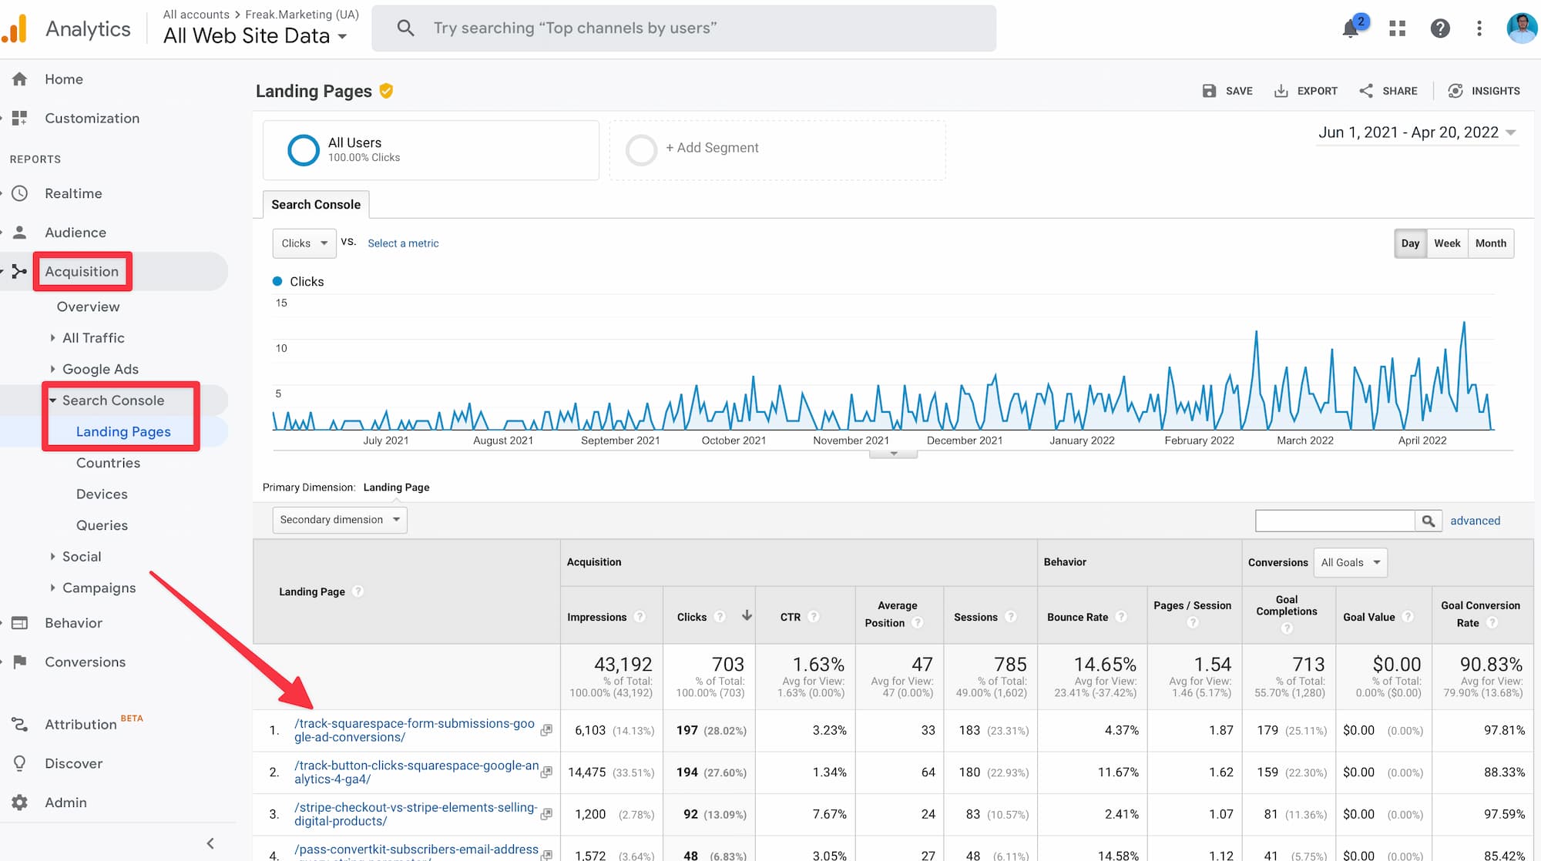Click the Conversions flag icon
Screen dimensions: 1541x861
point(20,662)
